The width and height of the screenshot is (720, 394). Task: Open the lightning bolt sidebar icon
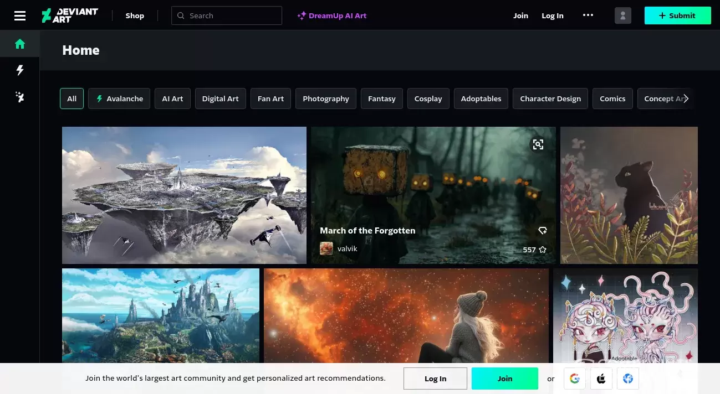click(x=20, y=70)
